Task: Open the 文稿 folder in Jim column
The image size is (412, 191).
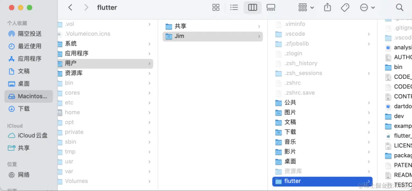Action: pos(322,122)
